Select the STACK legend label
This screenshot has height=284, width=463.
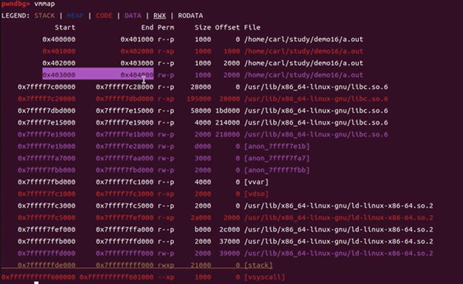point(44,16)
